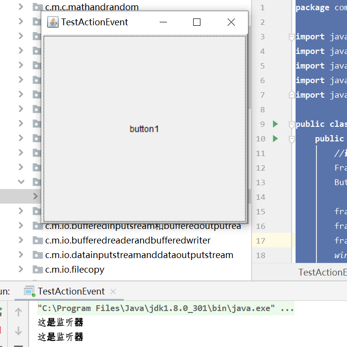The image size is (347, 347).
Task: Expand the c.m.io.bufferedinputsream package node
Action: (21, 226)
